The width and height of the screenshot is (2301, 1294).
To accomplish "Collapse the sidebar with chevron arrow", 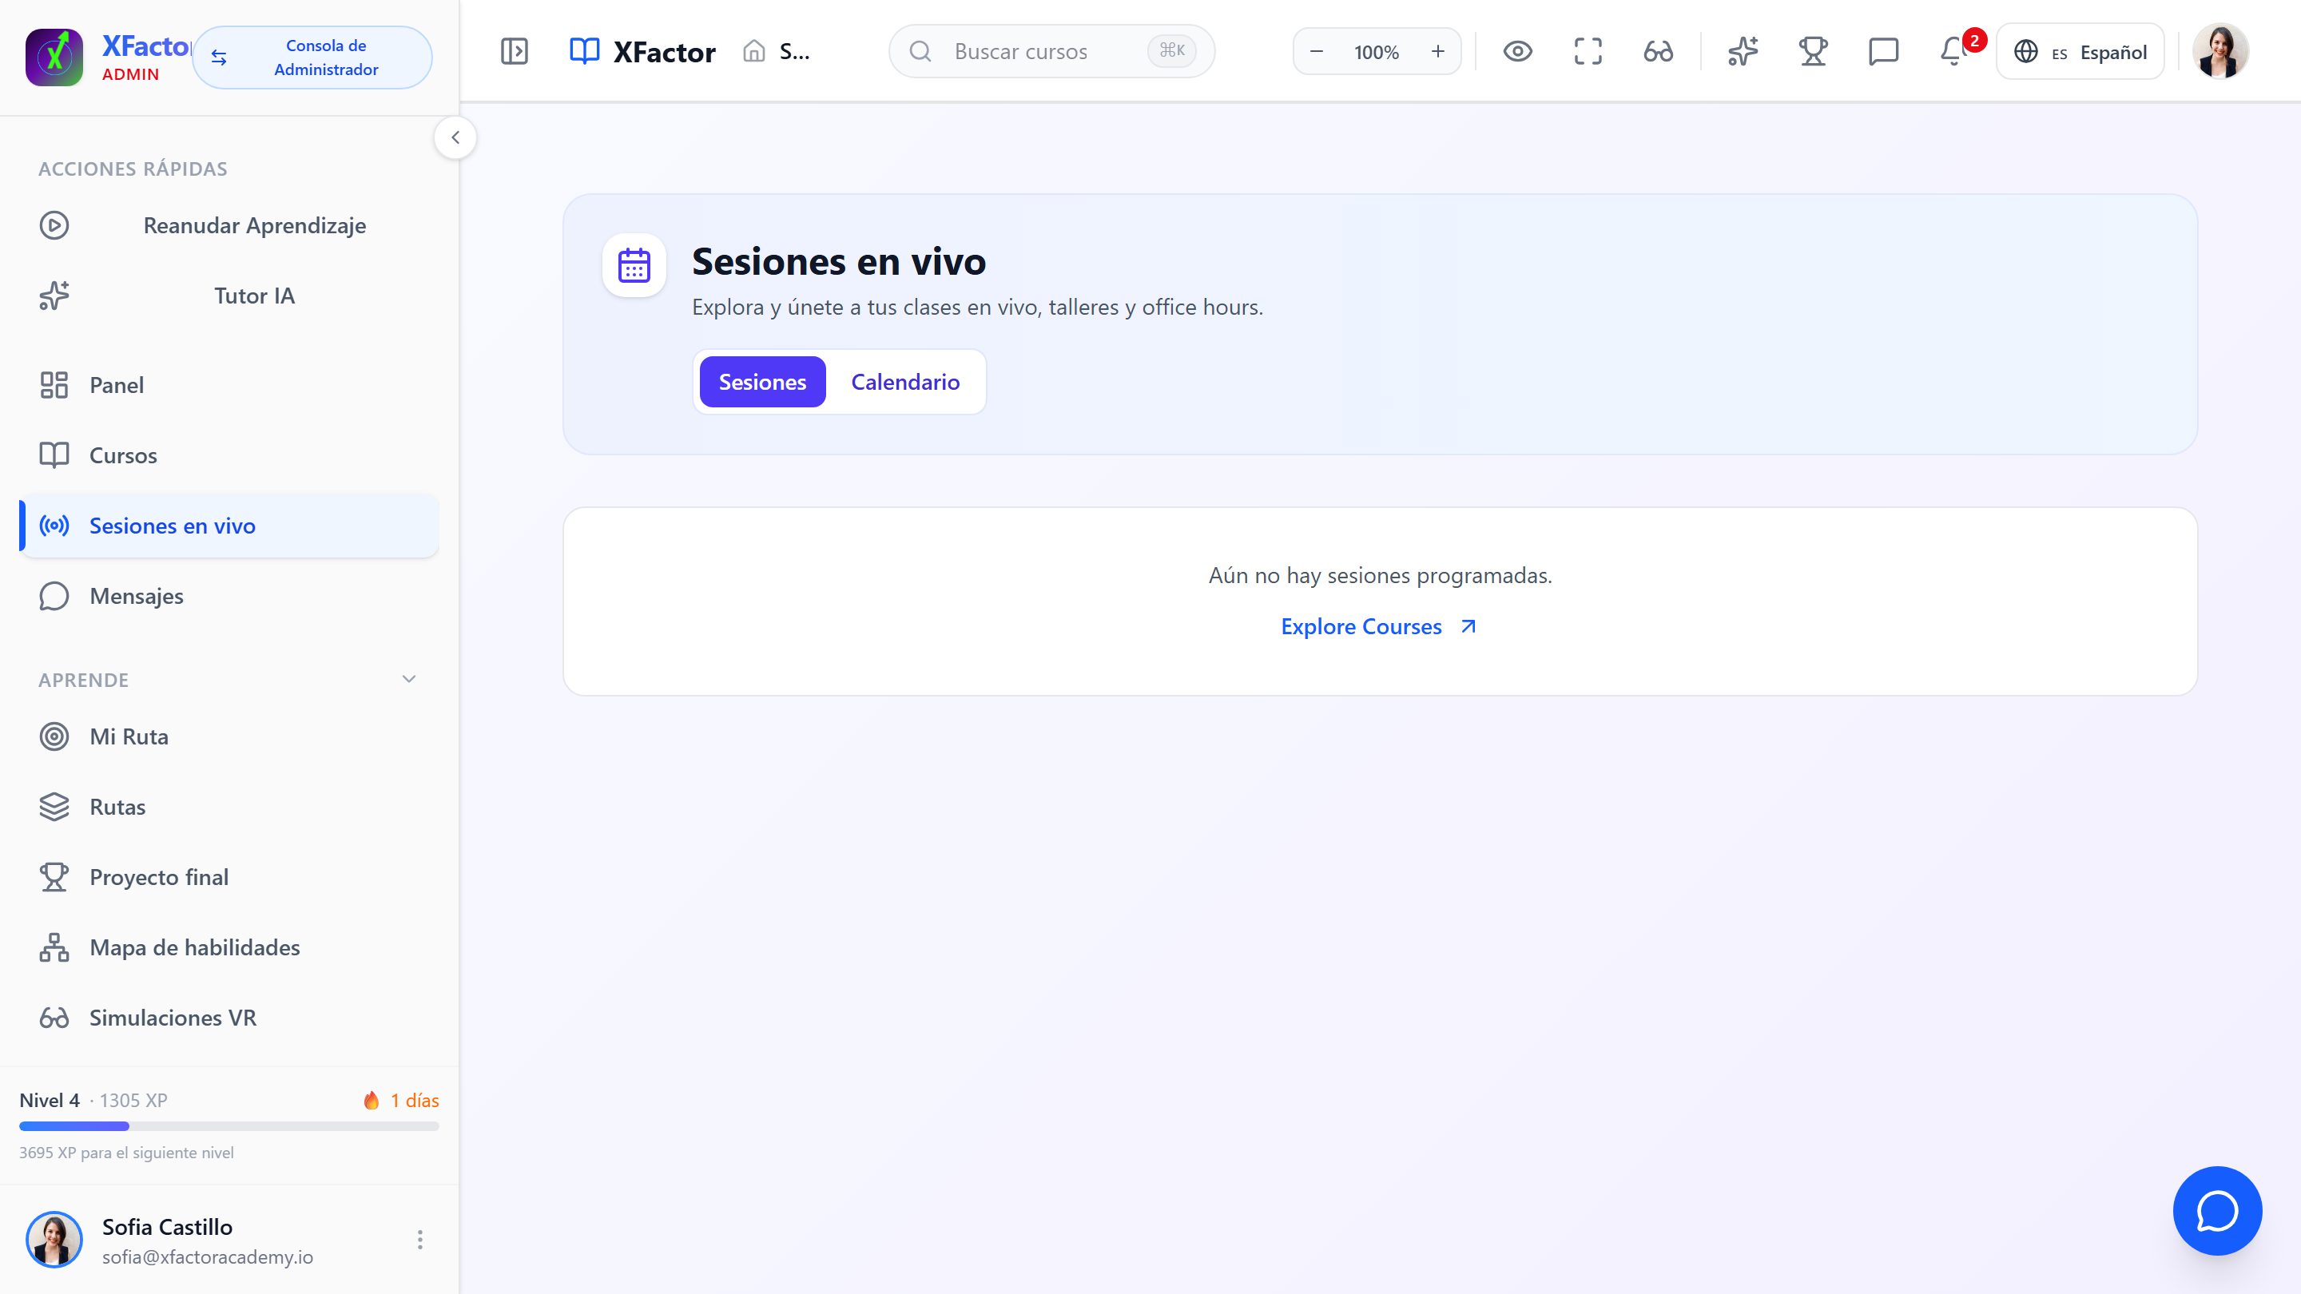I will [x=455, y=137].
